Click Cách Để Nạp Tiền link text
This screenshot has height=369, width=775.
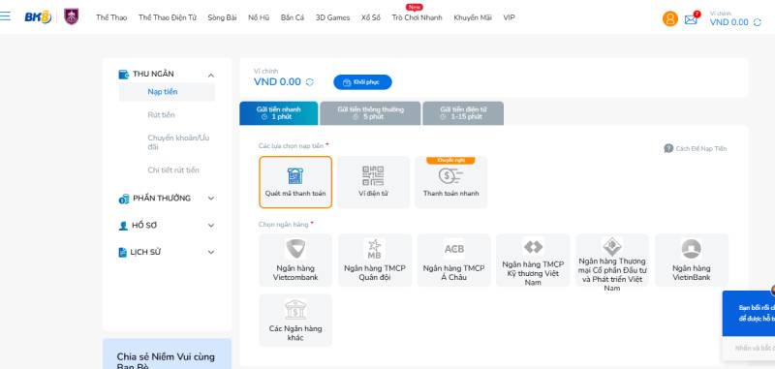(700, 149)
